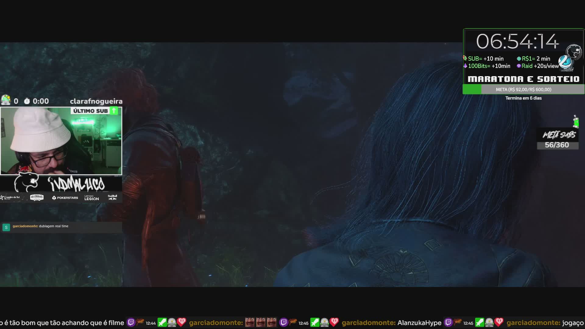Image resolution: width=585 pixels, height=329 pixels.
Task: Click the Red Bull sponsor logo
Action: (x=112, y=197)
